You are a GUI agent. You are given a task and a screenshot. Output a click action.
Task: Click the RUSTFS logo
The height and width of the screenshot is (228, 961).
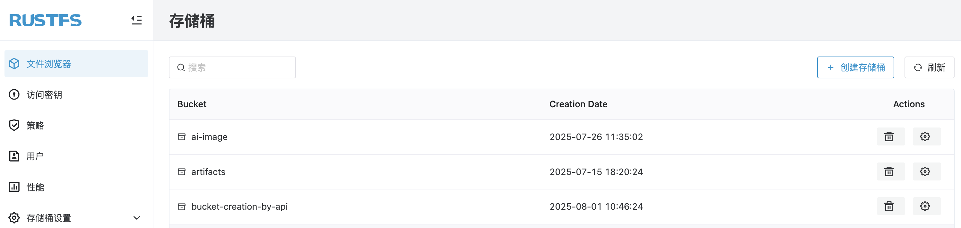point(45,21)
